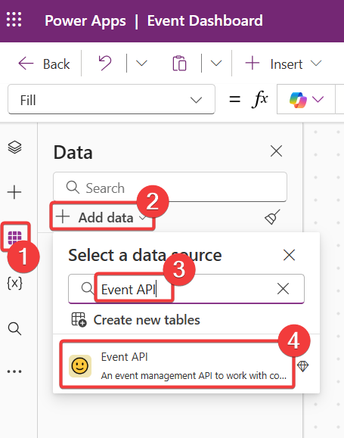Click the Data pane Search field
This screenshot has width=344, height=438.
[x=170, y=187]
